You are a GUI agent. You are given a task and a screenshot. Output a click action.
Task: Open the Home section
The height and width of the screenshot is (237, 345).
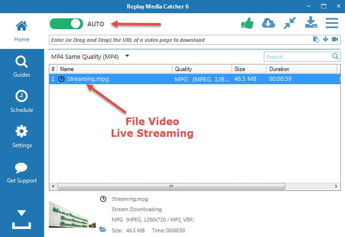pyautogui.click(x=22, y=32)
